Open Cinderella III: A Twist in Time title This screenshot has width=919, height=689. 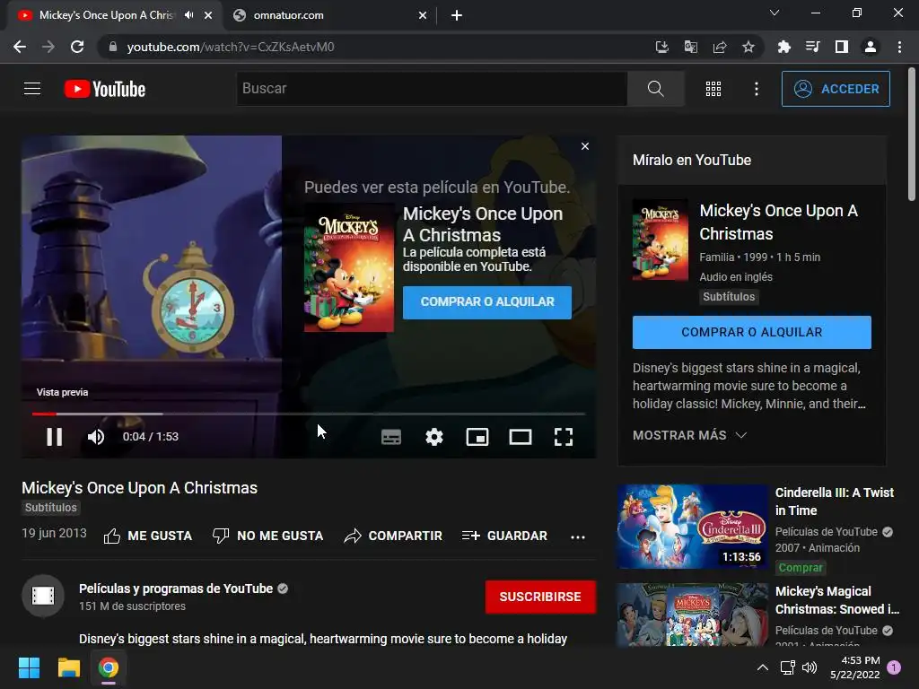point(834,501)
